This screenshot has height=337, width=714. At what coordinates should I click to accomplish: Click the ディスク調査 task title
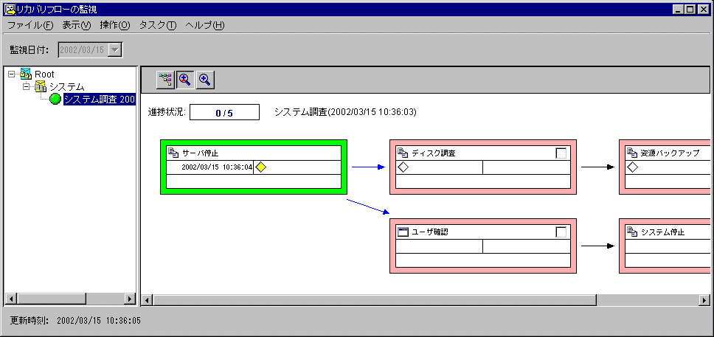click(434, 153)
